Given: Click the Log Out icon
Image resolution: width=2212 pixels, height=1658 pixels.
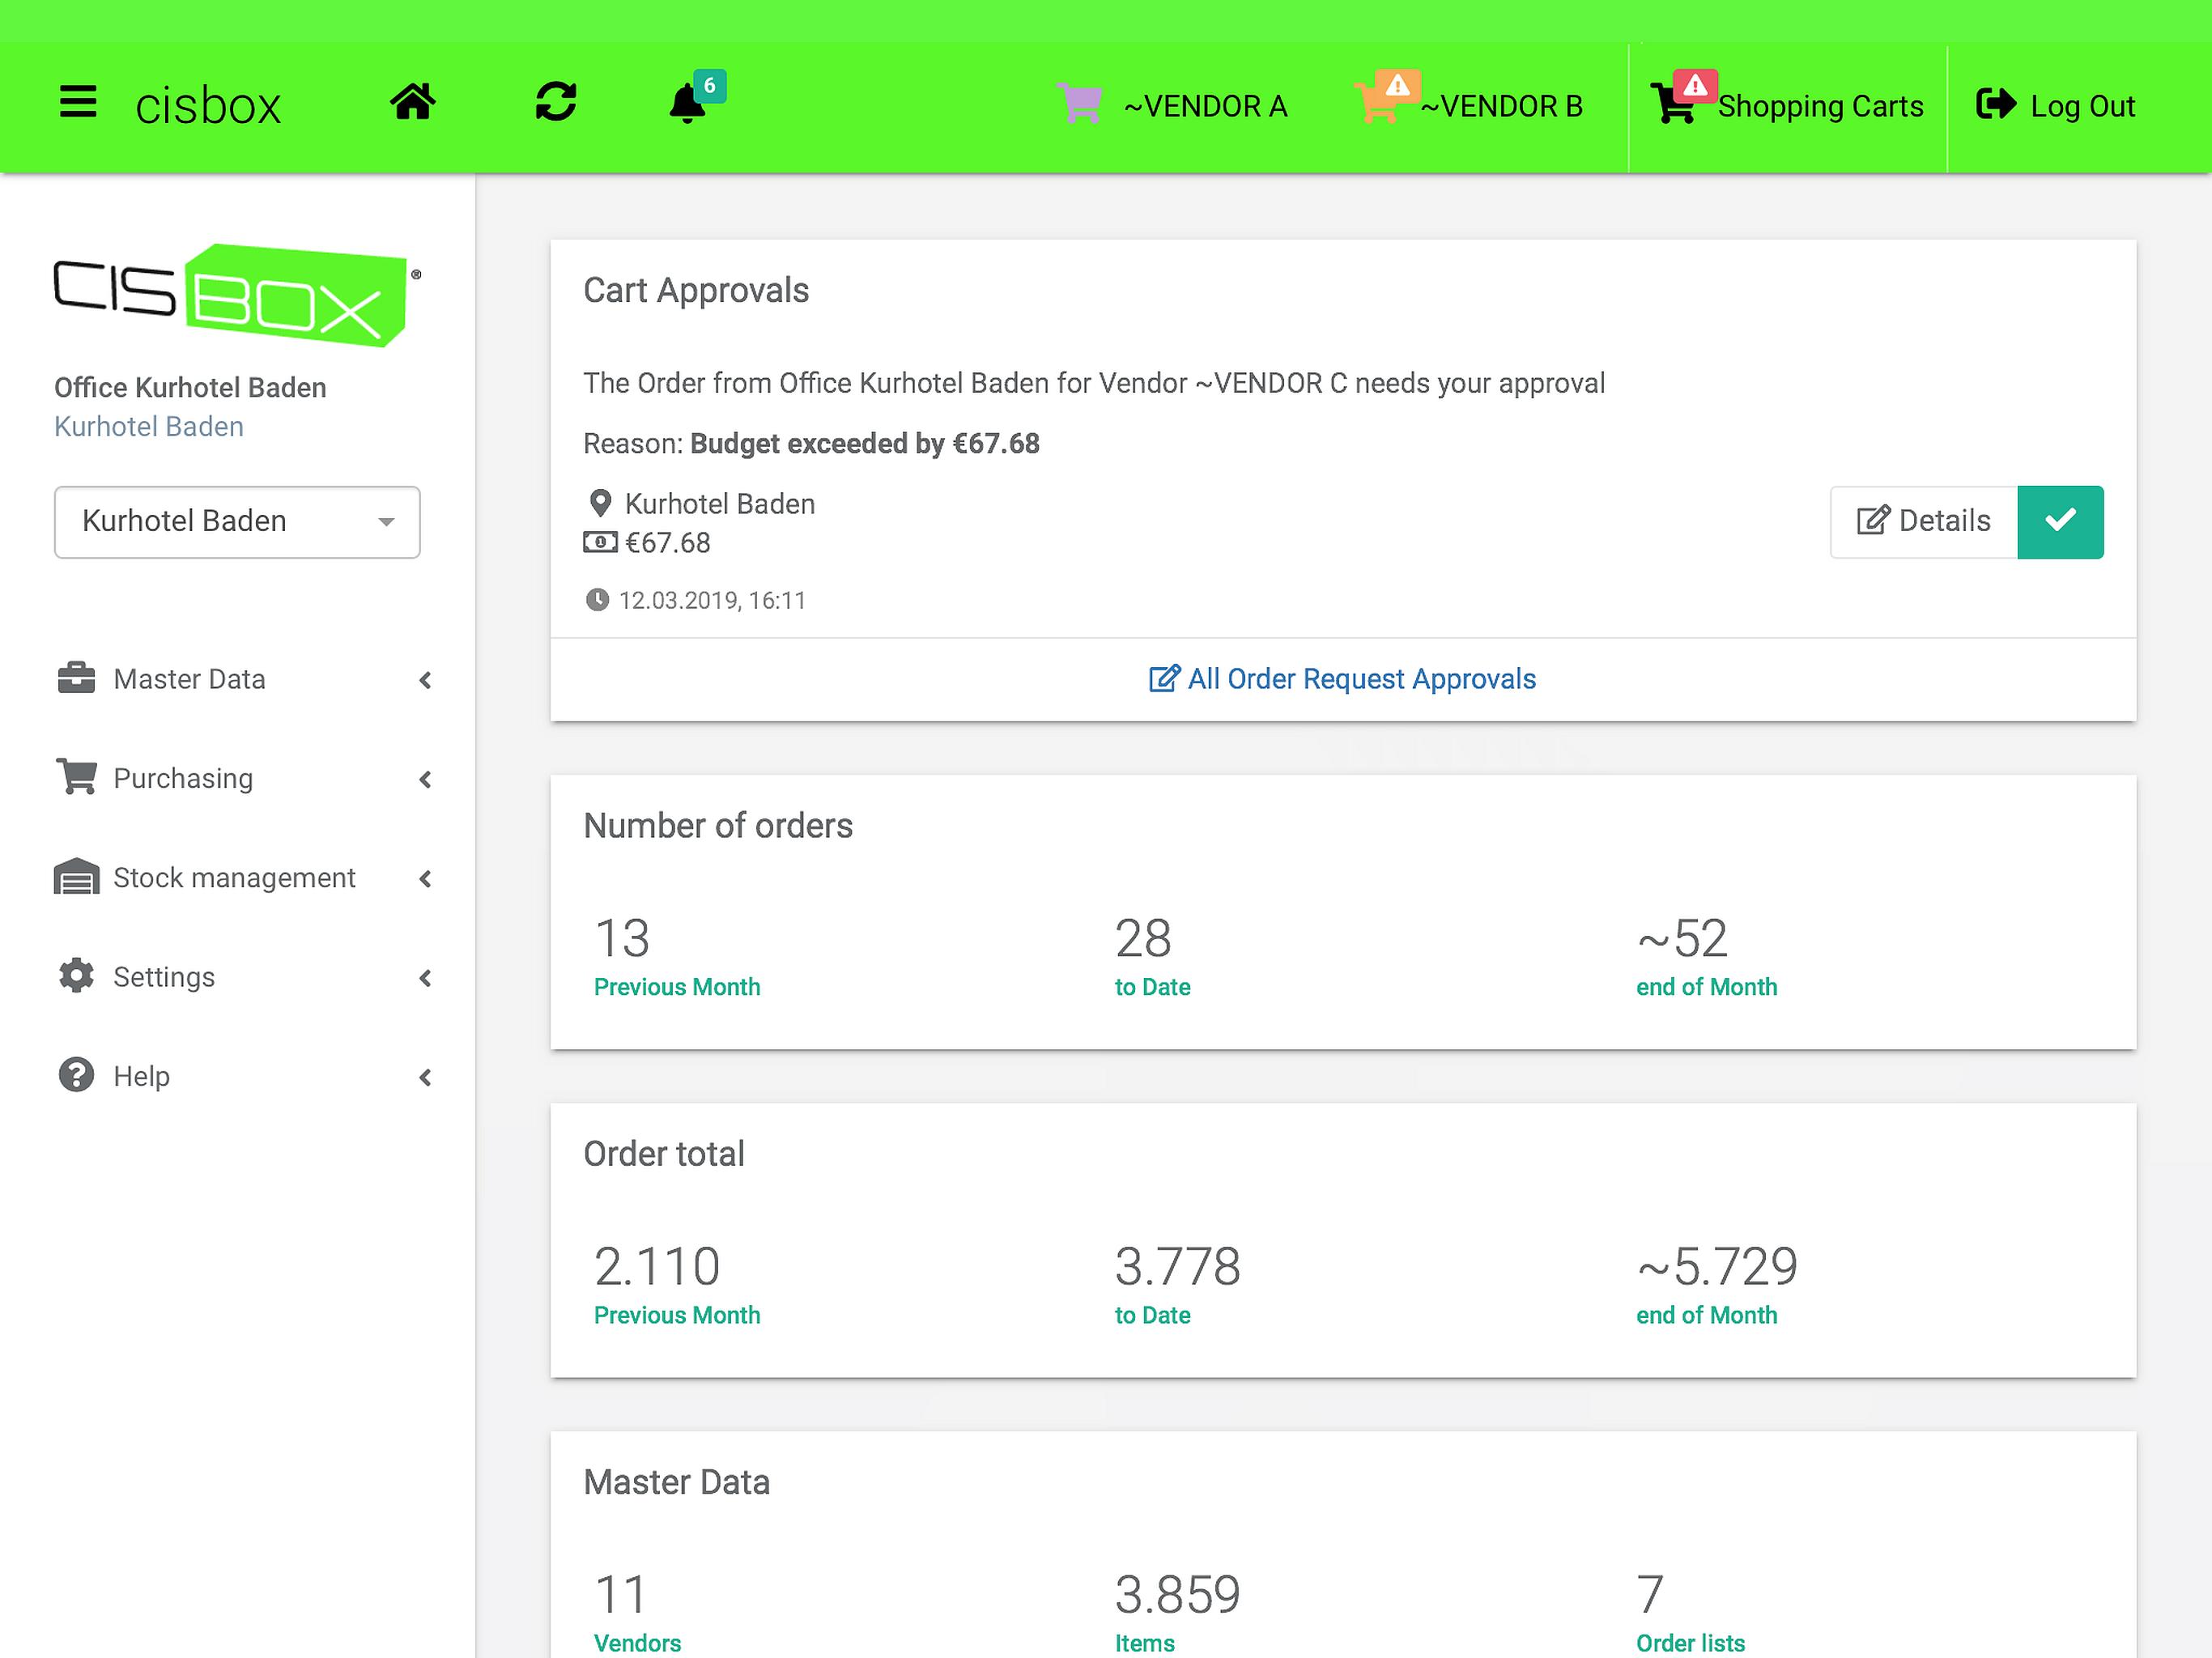Looking at the screenshot, I should 1995,104.
